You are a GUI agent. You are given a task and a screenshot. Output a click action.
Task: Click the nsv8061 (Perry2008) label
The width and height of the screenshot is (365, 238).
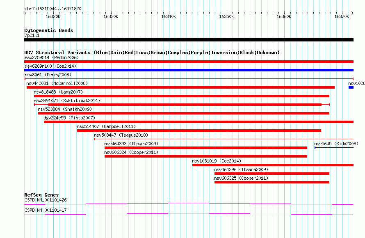coord(48,75)
